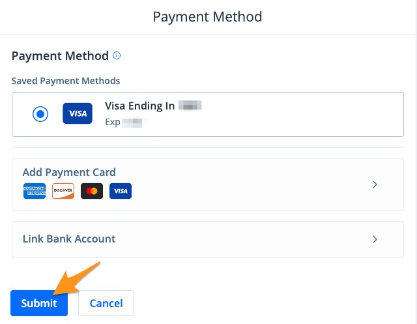Click the Visa icon under Add Payment Card
The height and width of the screenshot is (324, 417).
click(x=121, y=191)
